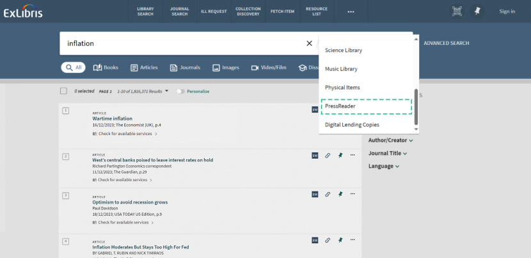Pin the Optimism to avoid recession article
The width and height of the screenshot is (531, 258).
pos(340,194)
